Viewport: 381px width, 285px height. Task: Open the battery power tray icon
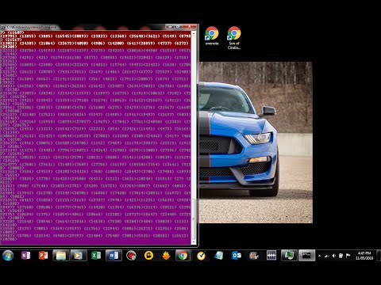pos(341,256)
